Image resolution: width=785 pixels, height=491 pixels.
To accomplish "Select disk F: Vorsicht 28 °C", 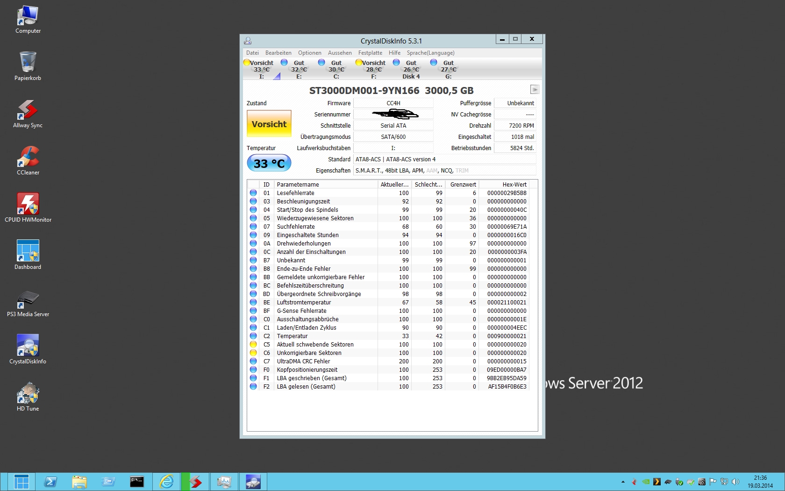I will click(373, 69).
